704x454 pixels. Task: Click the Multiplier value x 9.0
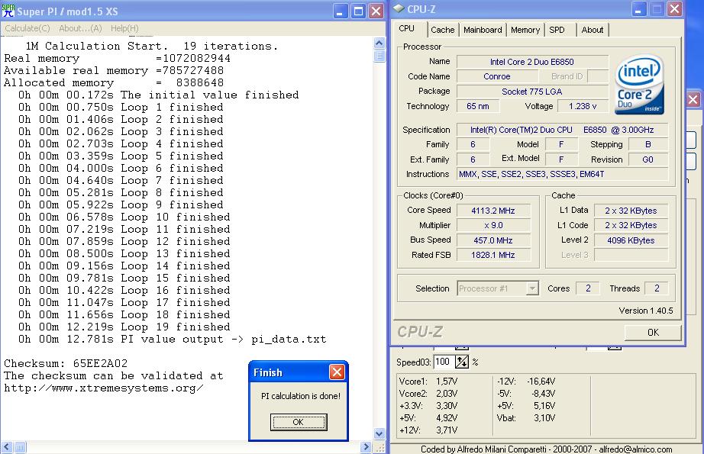493,225
